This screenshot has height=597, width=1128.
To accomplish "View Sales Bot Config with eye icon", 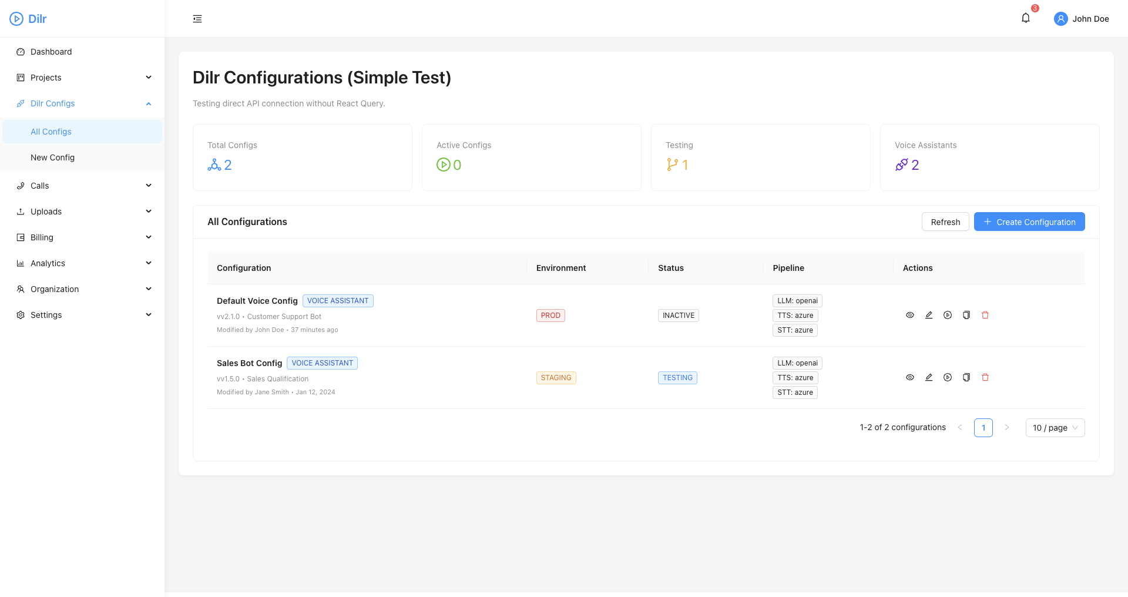I will click(910, 378).
